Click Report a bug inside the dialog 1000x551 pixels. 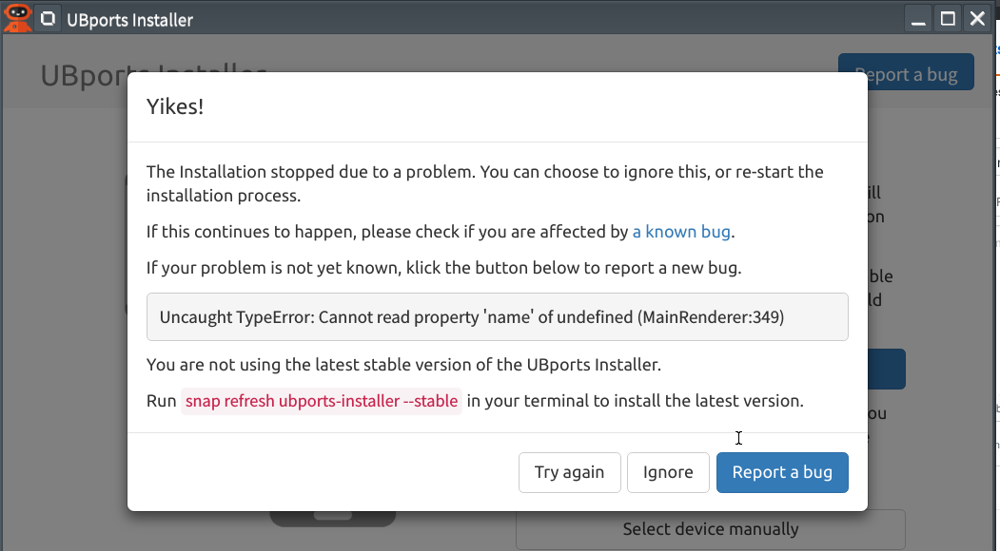tap(782, 472)
